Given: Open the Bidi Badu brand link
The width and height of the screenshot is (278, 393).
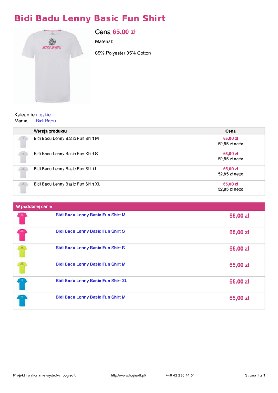Looking at the screenshot, I should pos(46,121).
